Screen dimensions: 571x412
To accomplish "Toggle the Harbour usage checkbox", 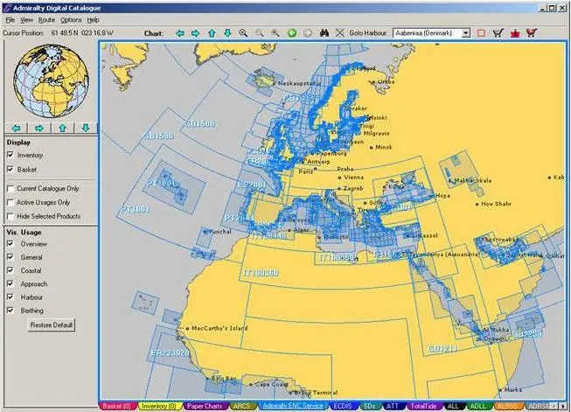I will pyautogui.click(x=10, y=297).
